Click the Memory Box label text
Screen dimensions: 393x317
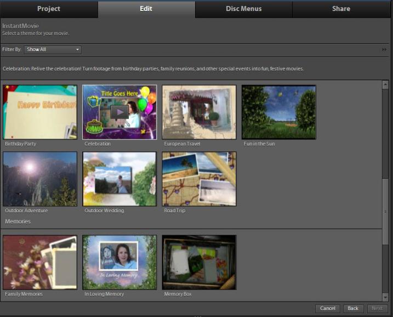tap(178, 294)
